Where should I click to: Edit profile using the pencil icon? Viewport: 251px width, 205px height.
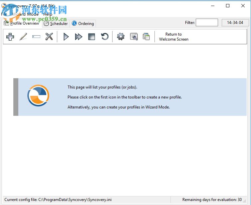tap(23, 37)
